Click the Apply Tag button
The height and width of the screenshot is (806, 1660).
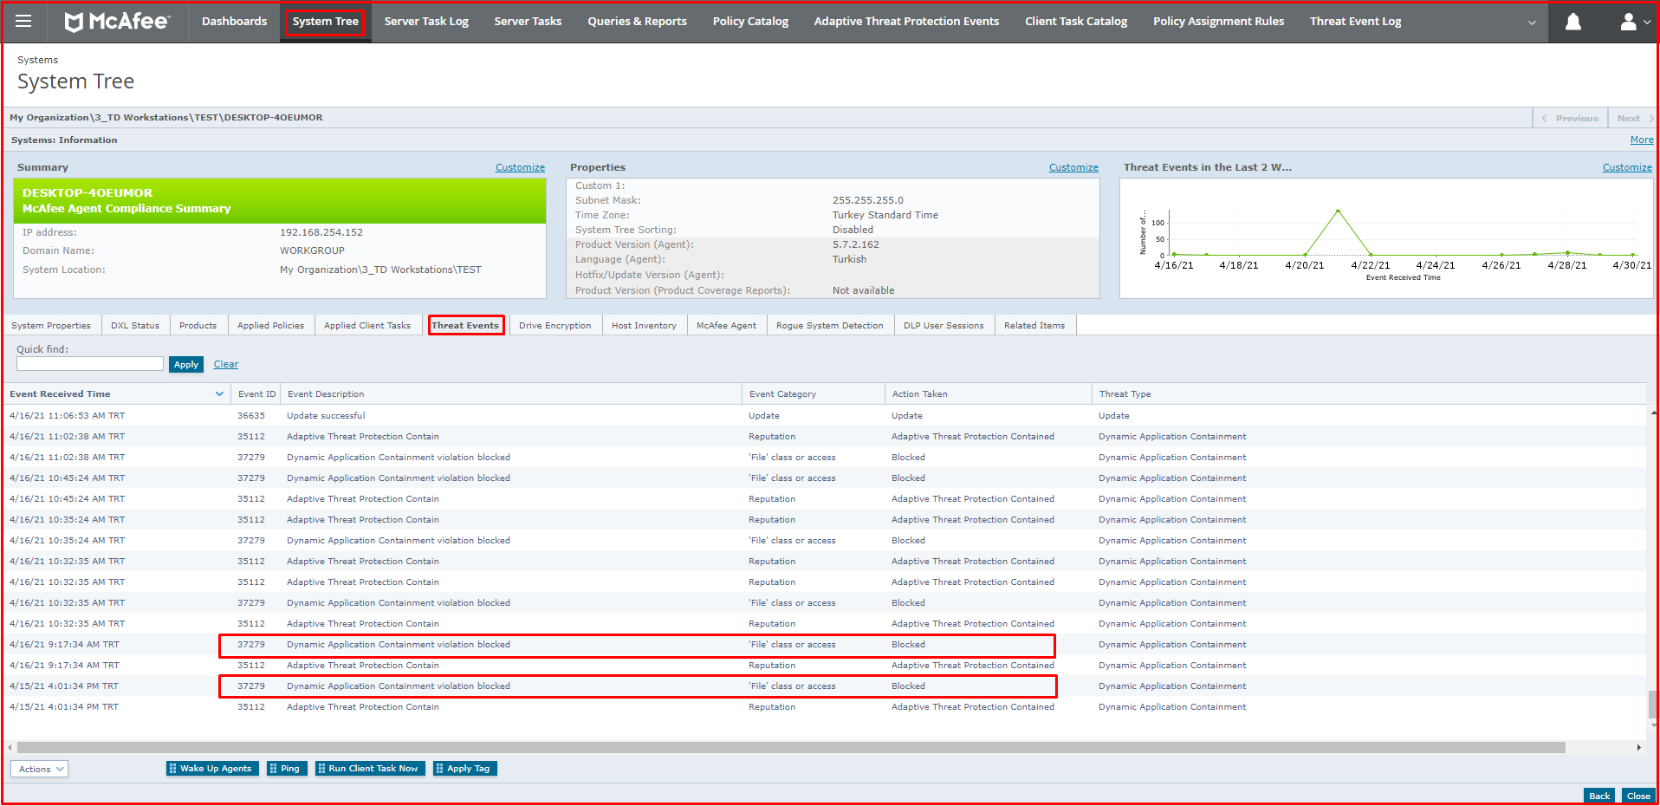pos(465,768)
